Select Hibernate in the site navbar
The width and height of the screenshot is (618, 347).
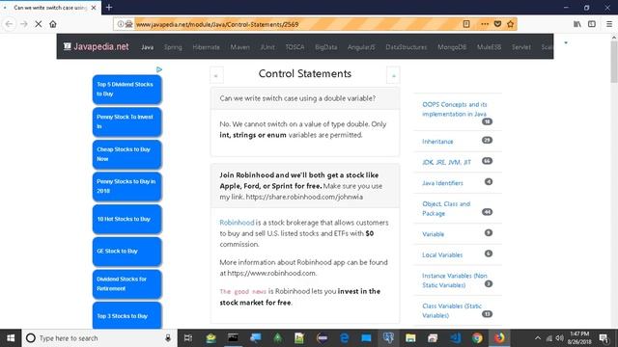[x=206, y=47]
